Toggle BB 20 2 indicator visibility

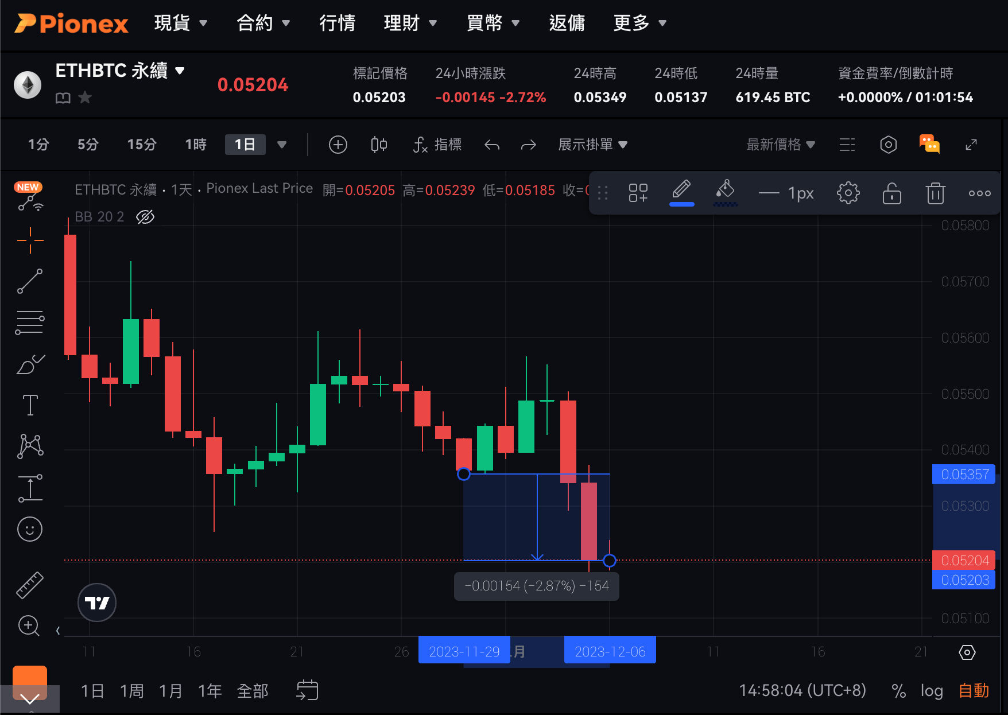coord(145,217)
